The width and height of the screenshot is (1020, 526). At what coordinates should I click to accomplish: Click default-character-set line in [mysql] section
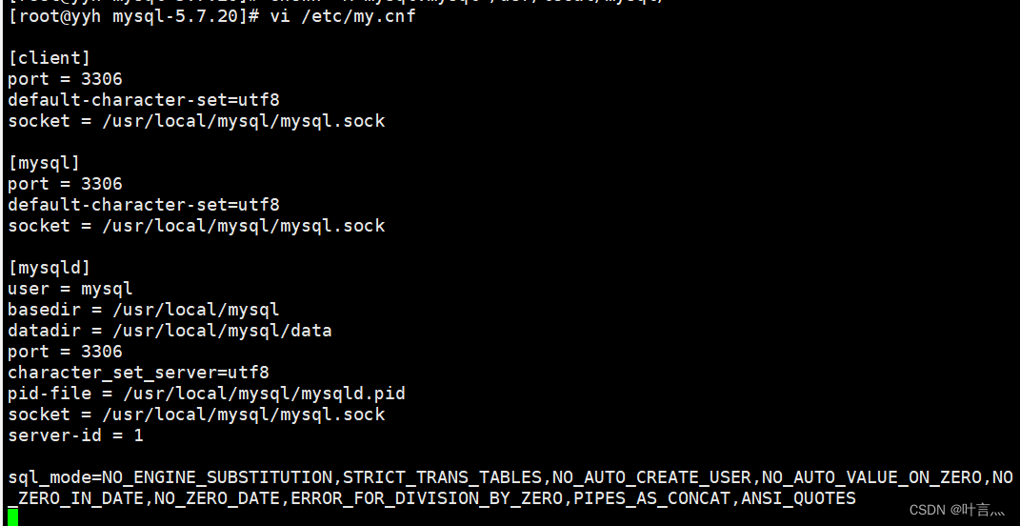coord(144,205)
